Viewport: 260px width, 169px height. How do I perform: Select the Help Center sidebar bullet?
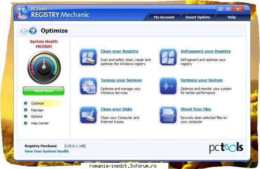pyautogui.click(x=25, y=123)
